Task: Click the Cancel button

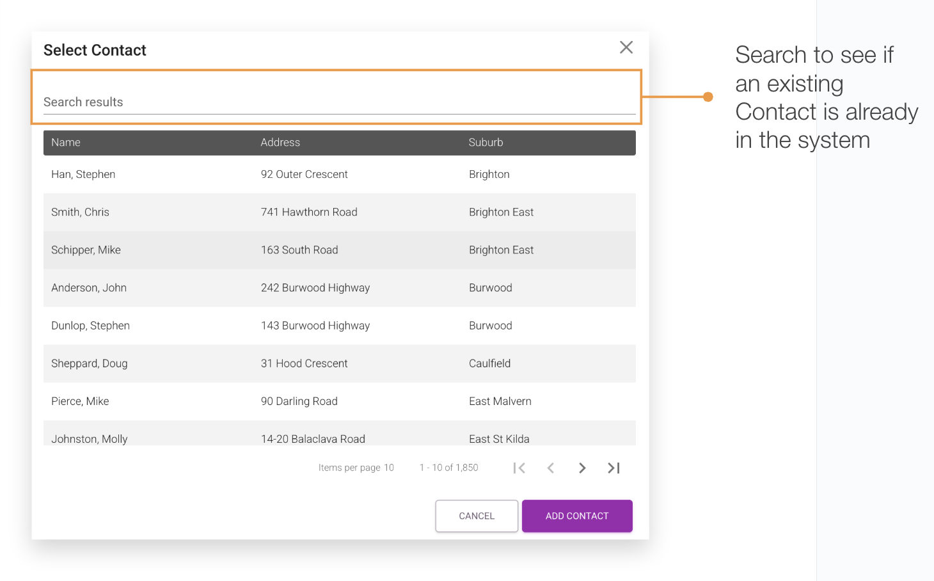Action: tap(476, 516)
